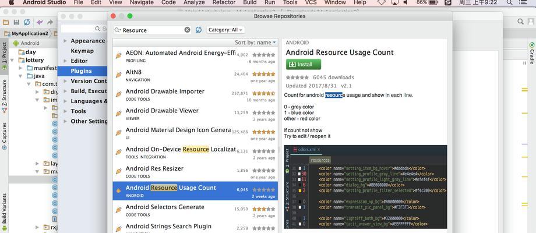Viewport: 536px width, 233px height.
Task: Select Keymap in the settings list
Action: pyautogui.click(x=82, y=51)
